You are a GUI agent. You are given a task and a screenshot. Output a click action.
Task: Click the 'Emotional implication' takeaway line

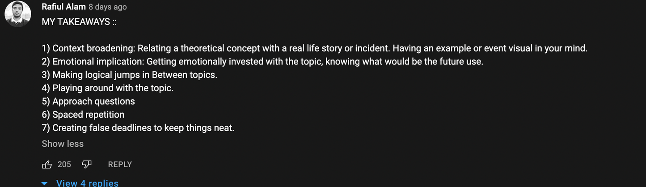(262, 62)
